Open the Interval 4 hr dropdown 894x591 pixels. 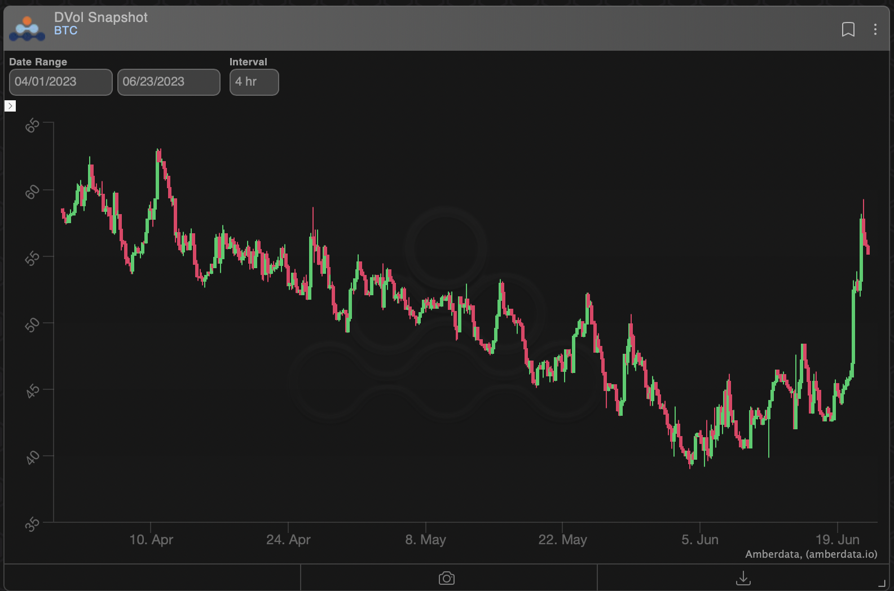click(254, 82)
